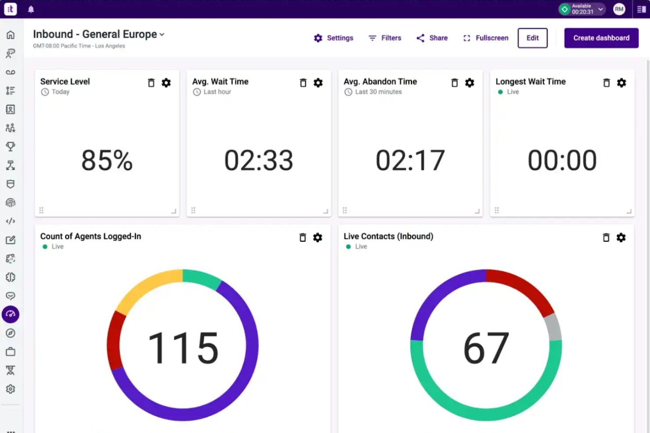
Task: Expand the Inbound - General Europe dashboard dropdown
Action: (x=162, y=34)
